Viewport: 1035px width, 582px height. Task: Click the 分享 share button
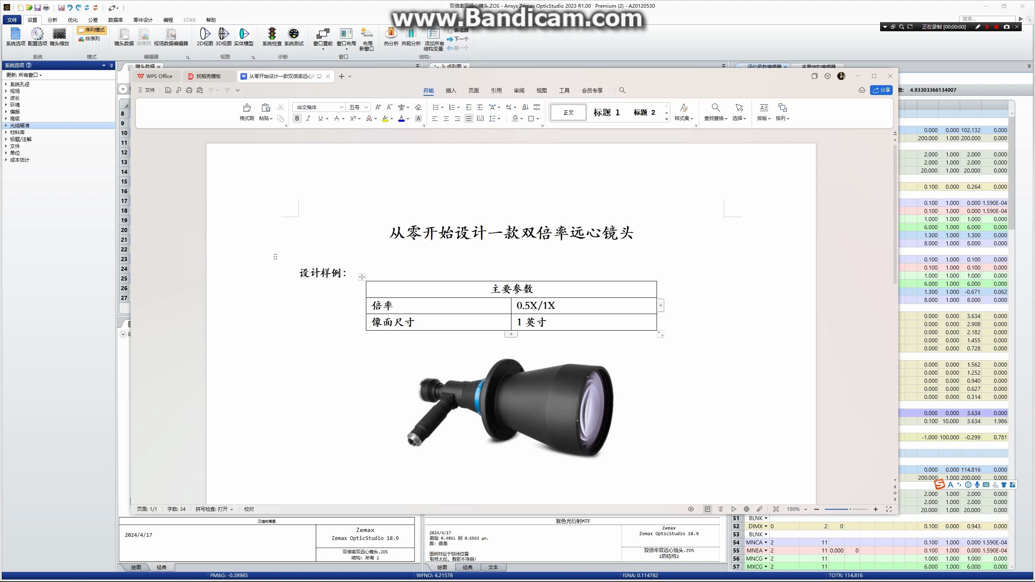pyautogui.click(x=881, y=90)
